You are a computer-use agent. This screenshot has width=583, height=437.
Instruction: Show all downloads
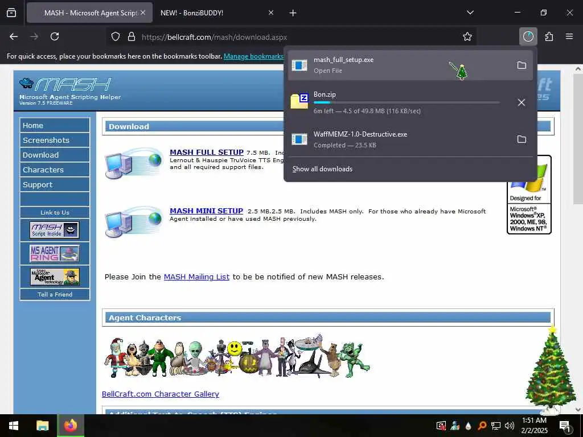tap(322, 169)
